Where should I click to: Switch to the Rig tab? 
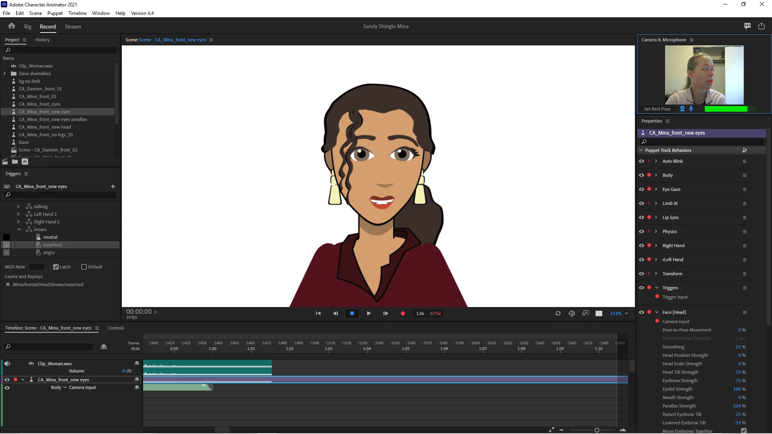27,27
